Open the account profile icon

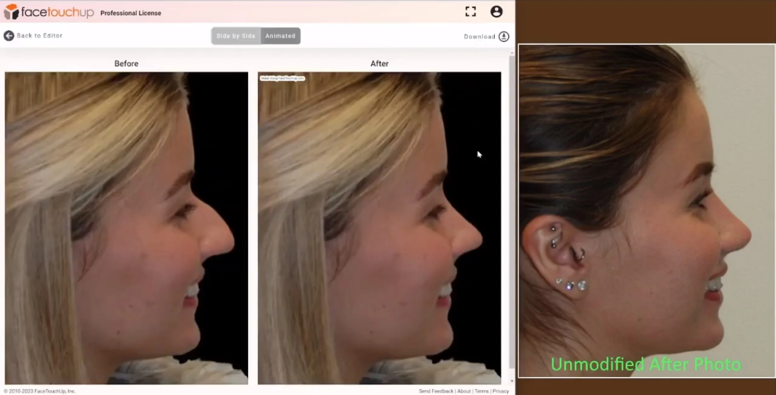496,11
